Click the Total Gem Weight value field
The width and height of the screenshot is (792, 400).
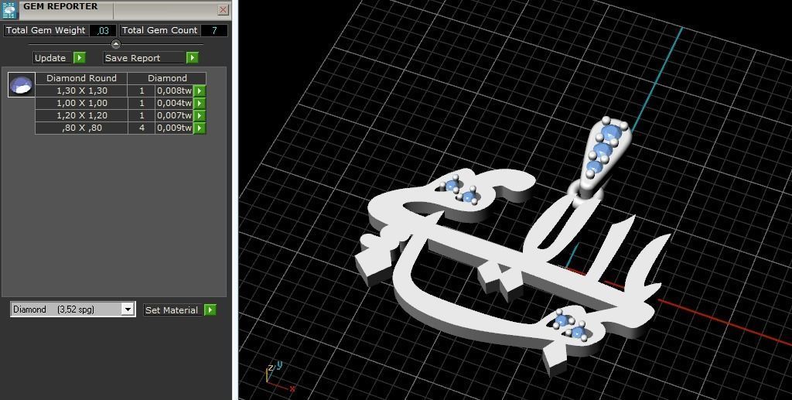tap(103, 30)
